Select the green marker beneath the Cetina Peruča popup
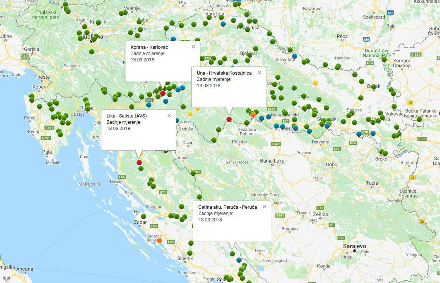 232,254
